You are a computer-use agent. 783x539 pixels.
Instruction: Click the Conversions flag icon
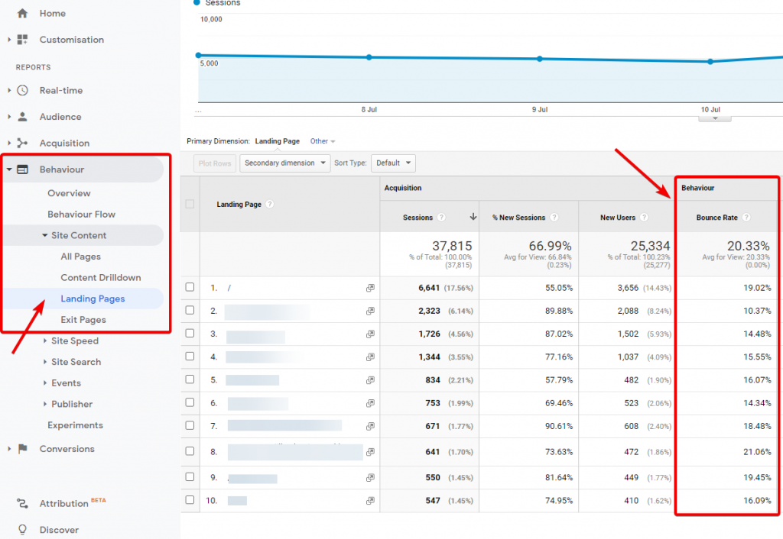coord(22,449)
